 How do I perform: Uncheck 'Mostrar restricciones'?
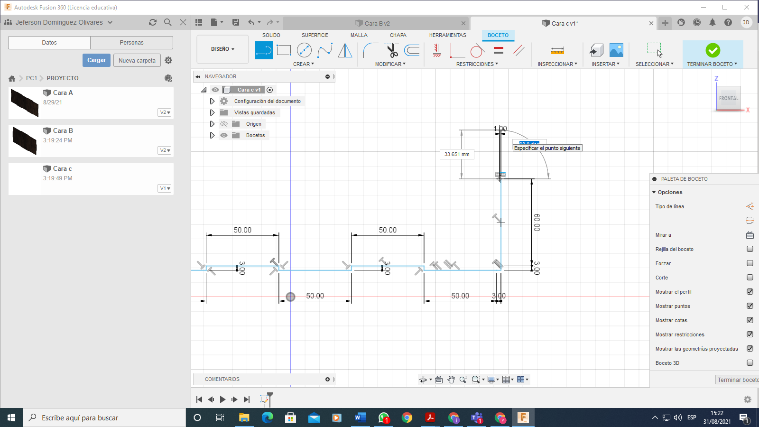point(750,334)
